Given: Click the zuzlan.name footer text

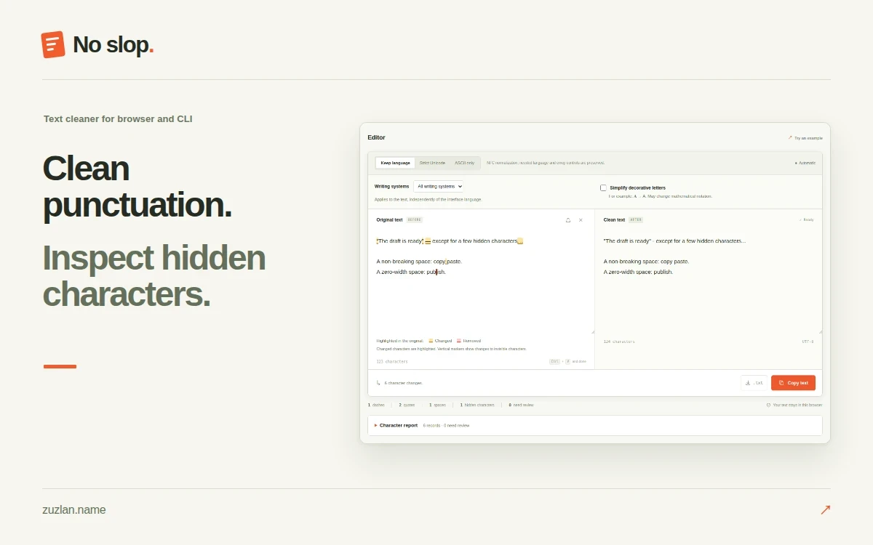Looking at the screenshot, I should pos(74,509).
